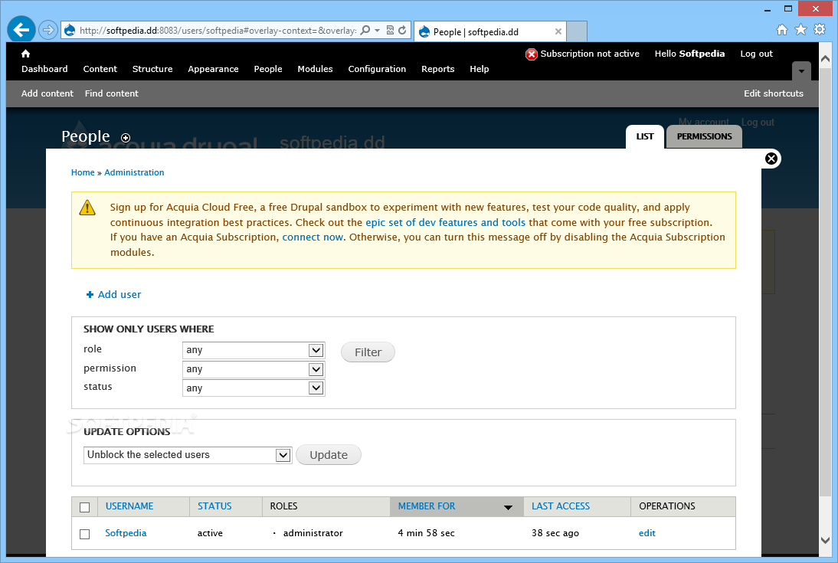Click the Home breadcrumb link
Image resolution: width=838 pixels, height=563 pixels.
pyautogui.click(x=83, y=172)
